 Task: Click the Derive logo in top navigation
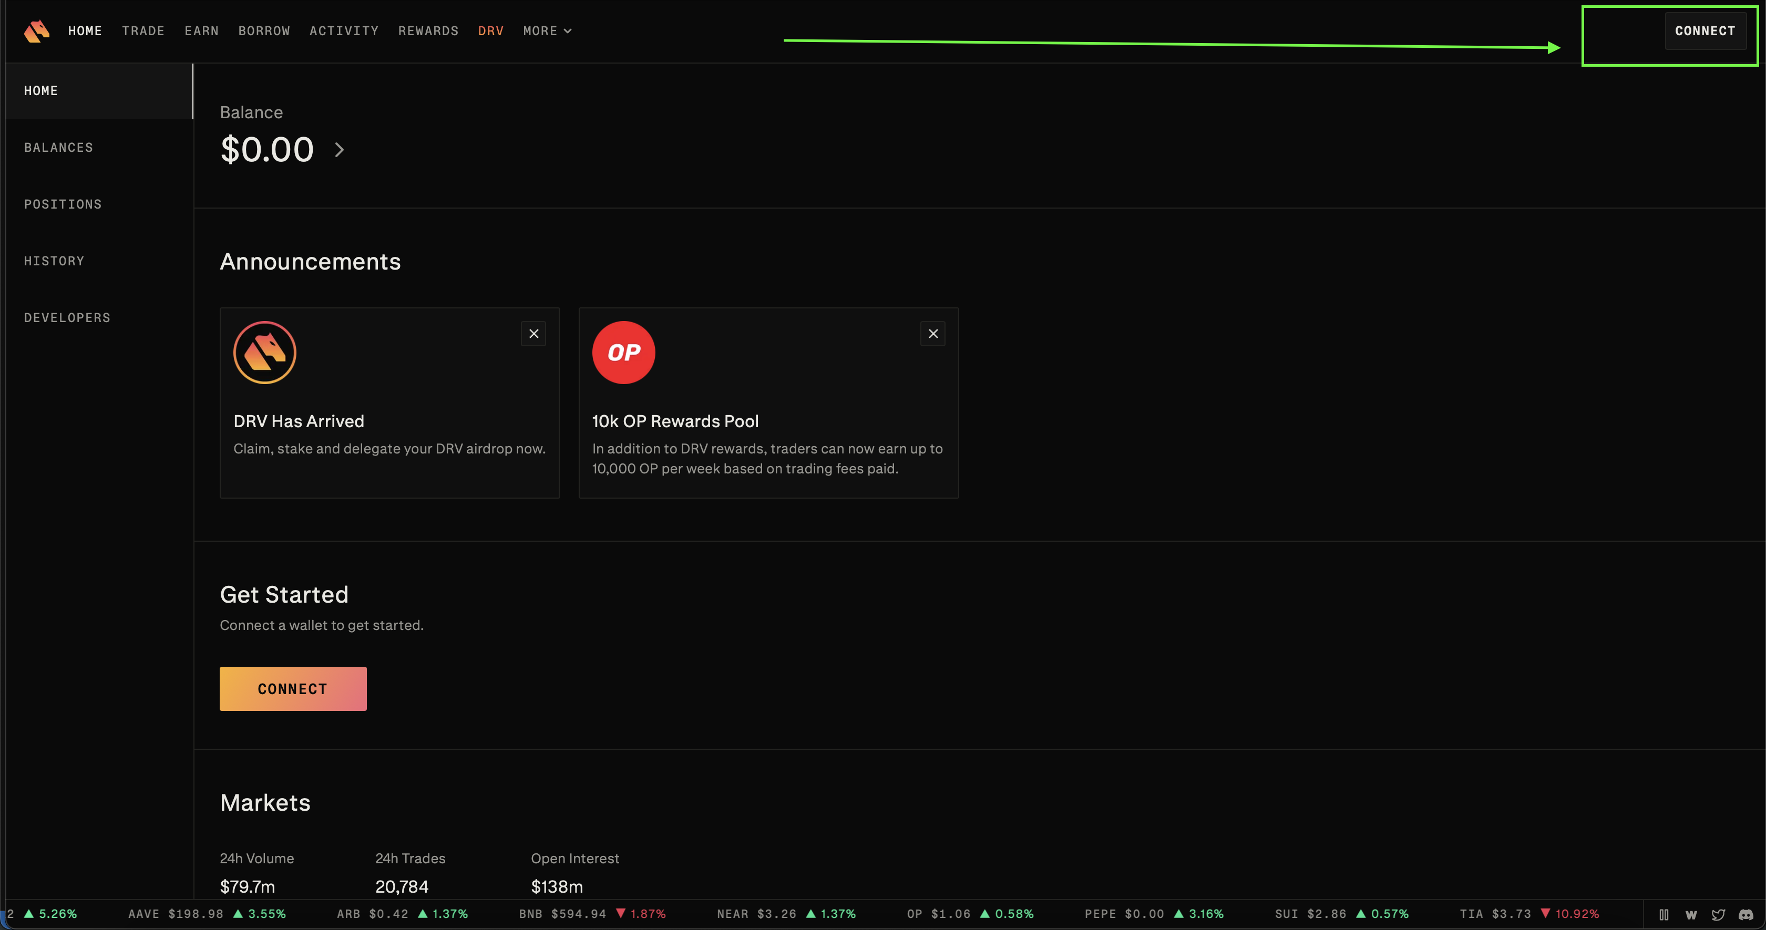pyautogui.click(x=37, y=31)
